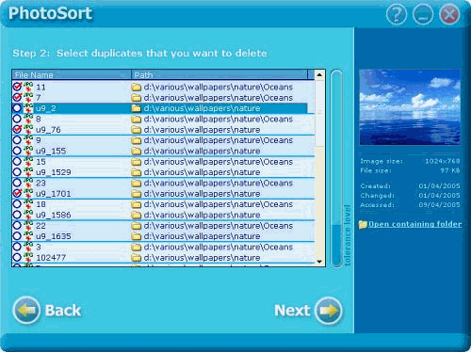This screenshot has width=471, height=352.
Task: Sort by the Path column header
Action: (219, 74)
